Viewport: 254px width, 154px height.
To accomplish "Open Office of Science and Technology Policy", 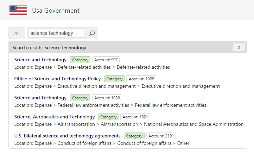I will tap(57, 79).
